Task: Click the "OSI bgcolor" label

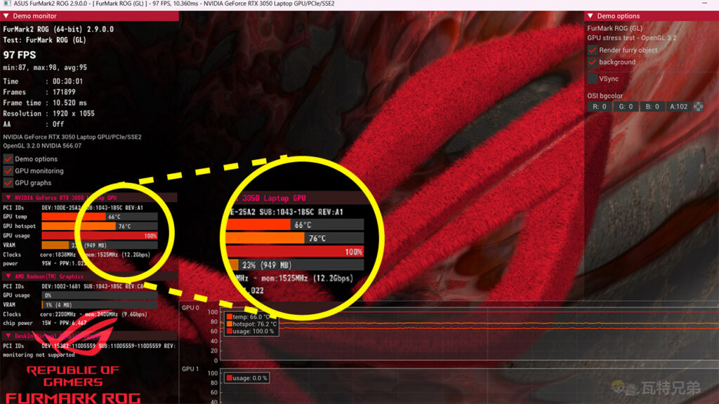Action: tap(605, 95)
